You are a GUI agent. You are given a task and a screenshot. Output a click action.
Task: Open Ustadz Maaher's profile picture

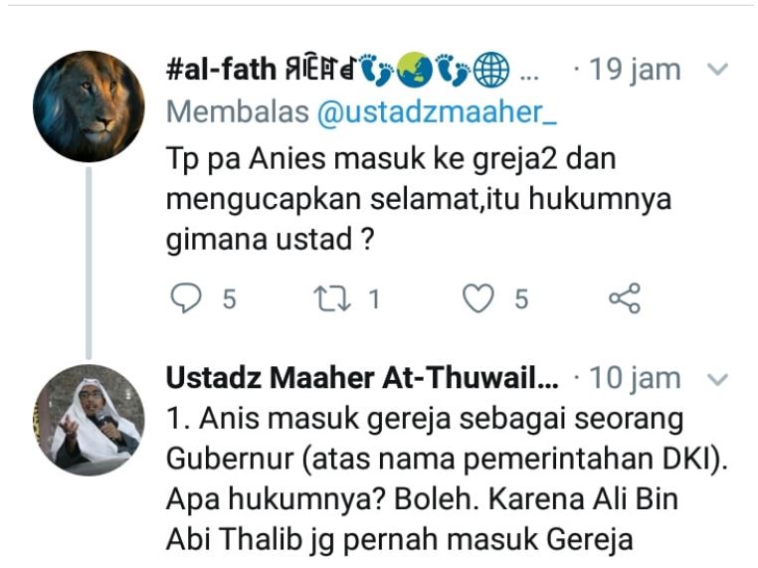[x=89, y=420]
